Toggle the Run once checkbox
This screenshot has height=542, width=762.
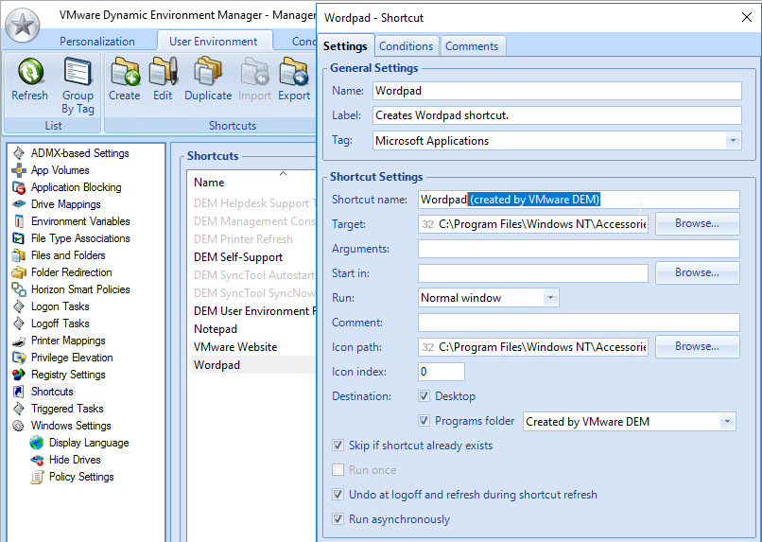coord(338,470)
